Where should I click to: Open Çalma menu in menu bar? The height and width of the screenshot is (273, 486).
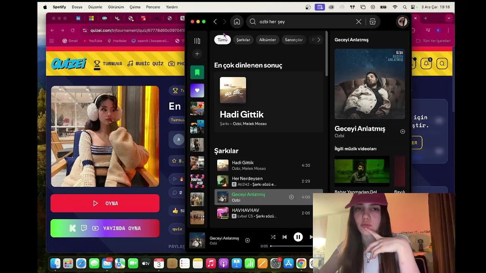pyautogui.click(x=135, y=7)
